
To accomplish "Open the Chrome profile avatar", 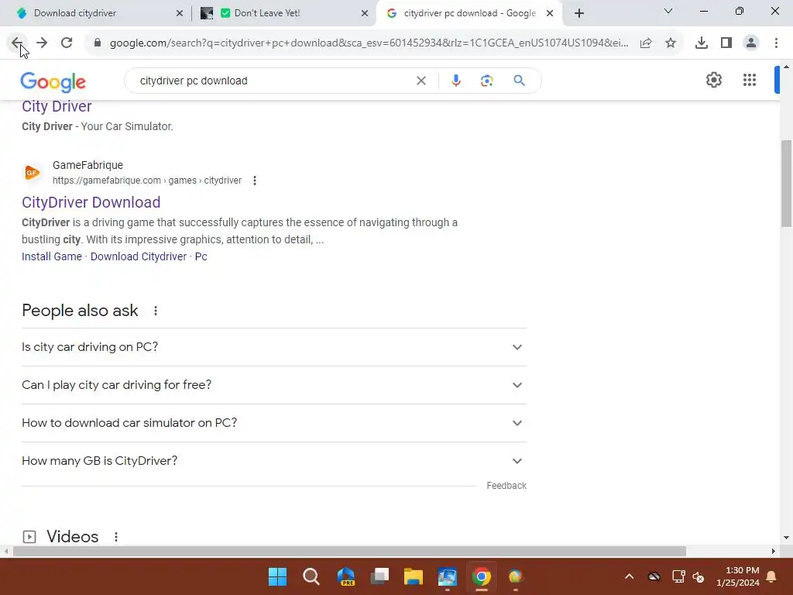I will coord(751,43).
